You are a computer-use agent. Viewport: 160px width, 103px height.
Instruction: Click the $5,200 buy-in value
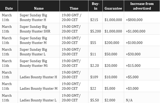click(x=95, y=31)
